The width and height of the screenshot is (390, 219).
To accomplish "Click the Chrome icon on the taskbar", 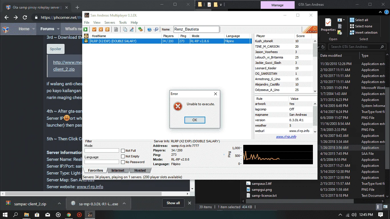I will [69, 214].
